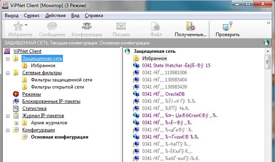275x162 pixels.
Task: Select the 0341 OracleDB node
Action: coord(163,94)
